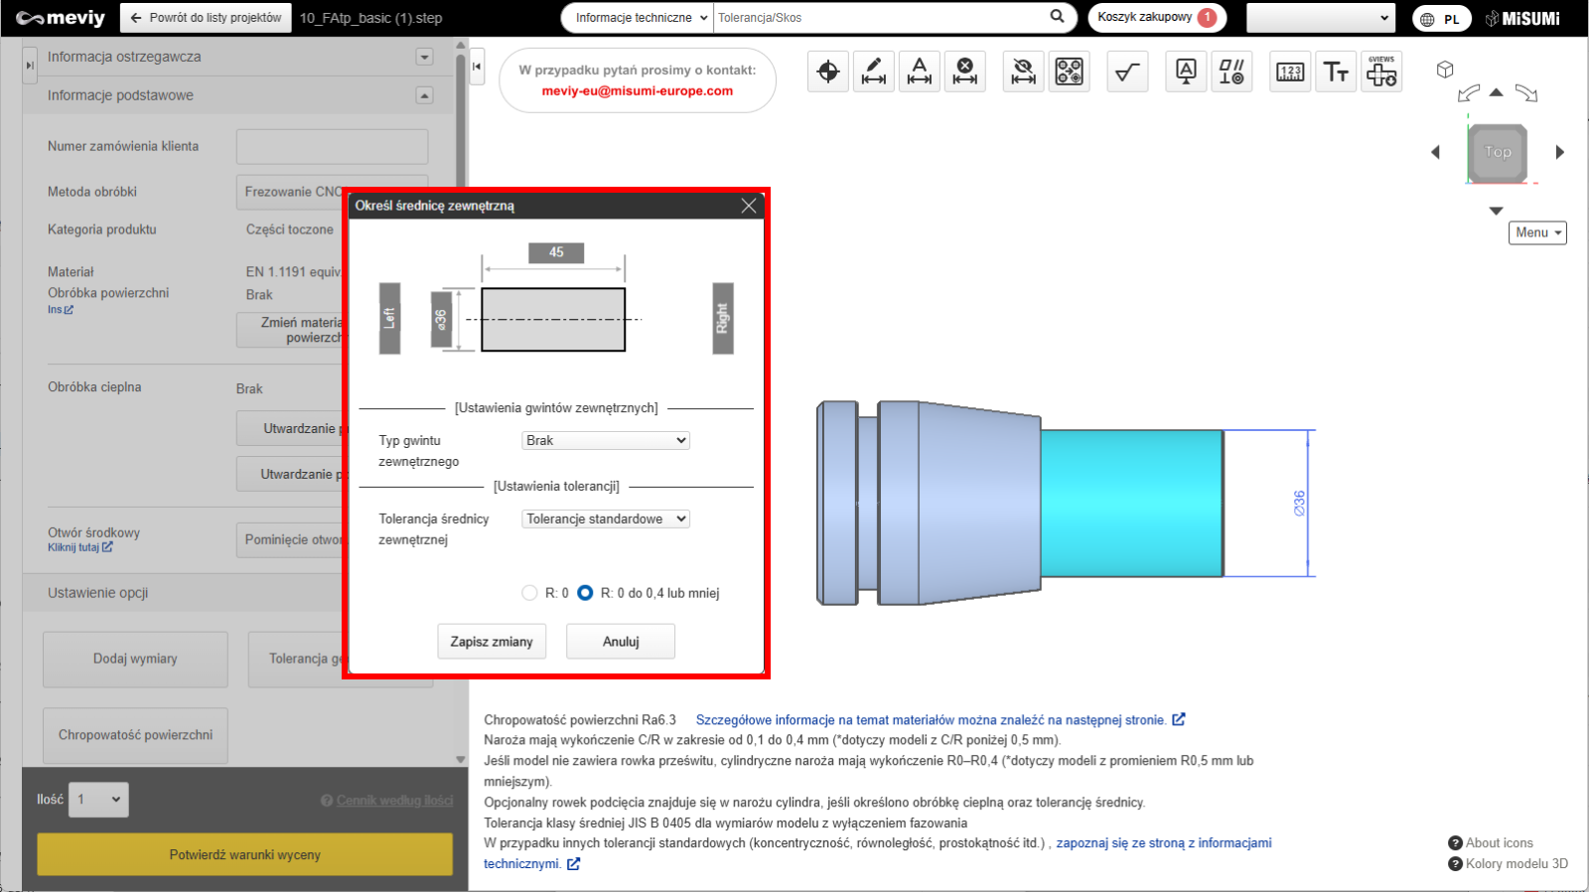Click the delete dimension icon with X
Viewport: 1589px width, 894px height.
(965, 72)
